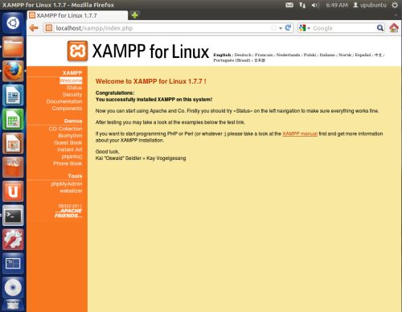Bookmark this page with the star icon
Screen dimensions: 402x312
point(273,28)
